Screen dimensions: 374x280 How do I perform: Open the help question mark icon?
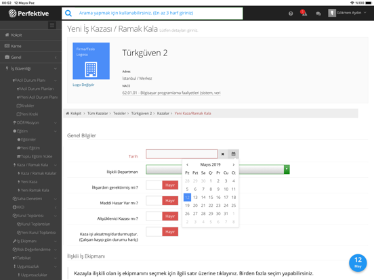[x=291, y=14]
